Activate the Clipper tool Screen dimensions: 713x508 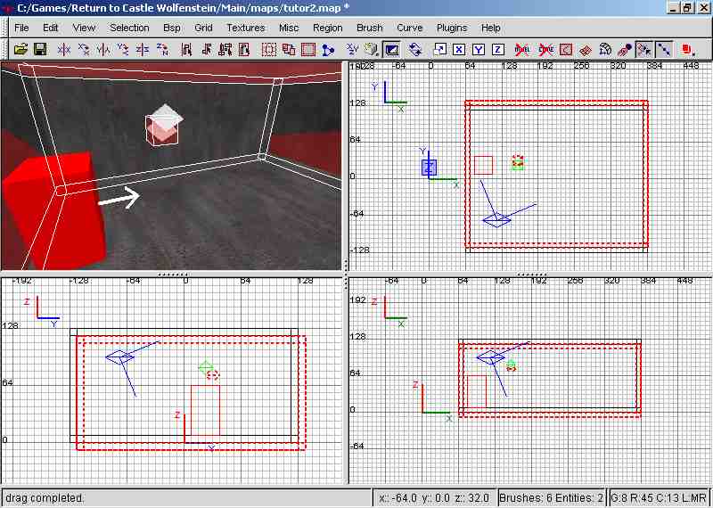coord(329,49)
